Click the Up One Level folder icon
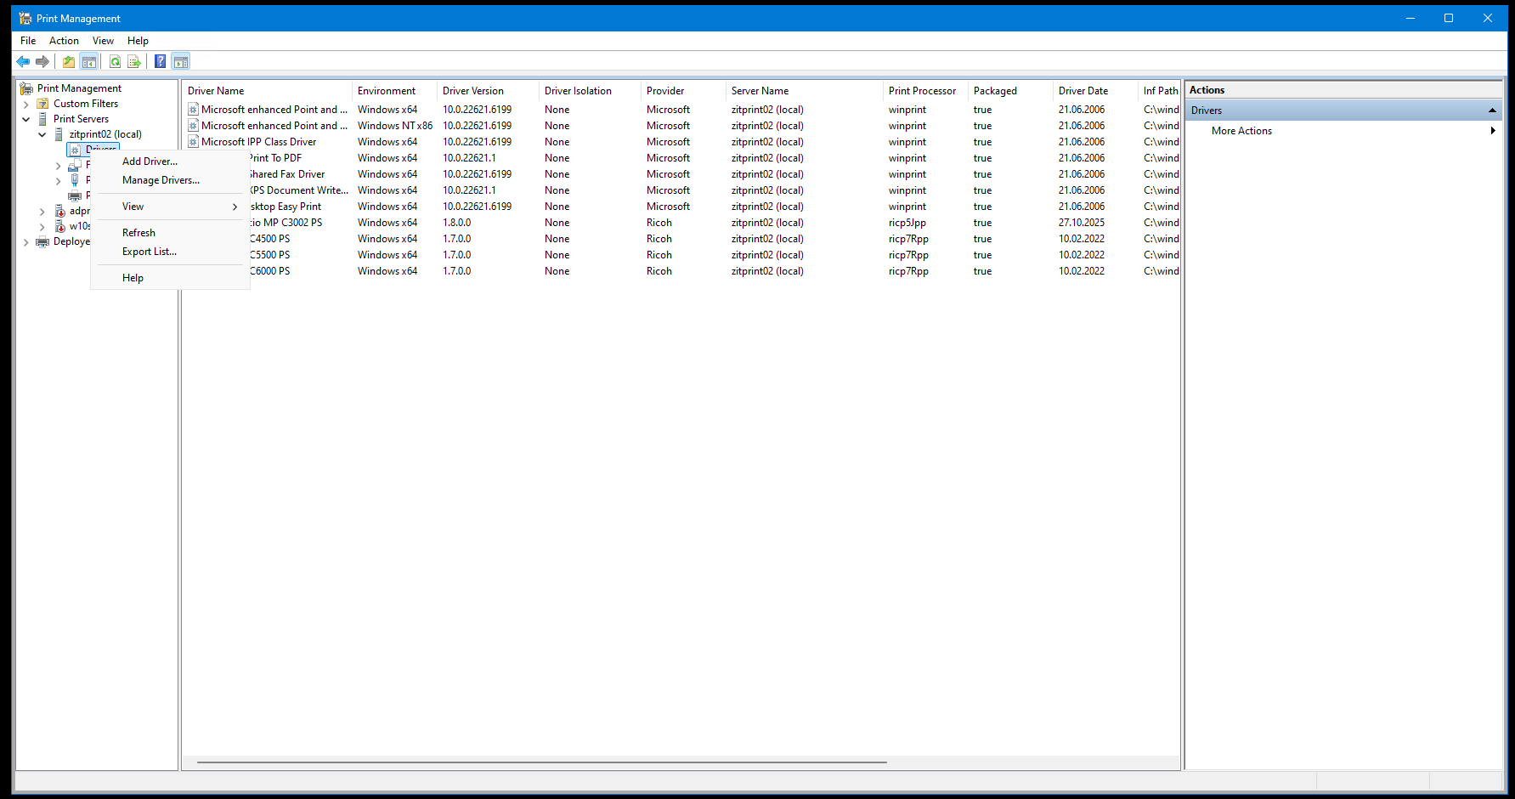This screenshot has height=799, width=1515. (69, 61)
